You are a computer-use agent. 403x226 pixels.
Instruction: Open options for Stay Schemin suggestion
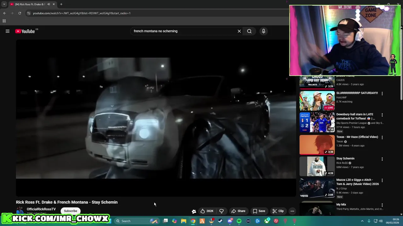[x=382, y=159]
